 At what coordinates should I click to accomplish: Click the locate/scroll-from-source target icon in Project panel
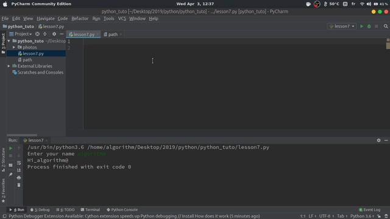[x=37, y=34]
